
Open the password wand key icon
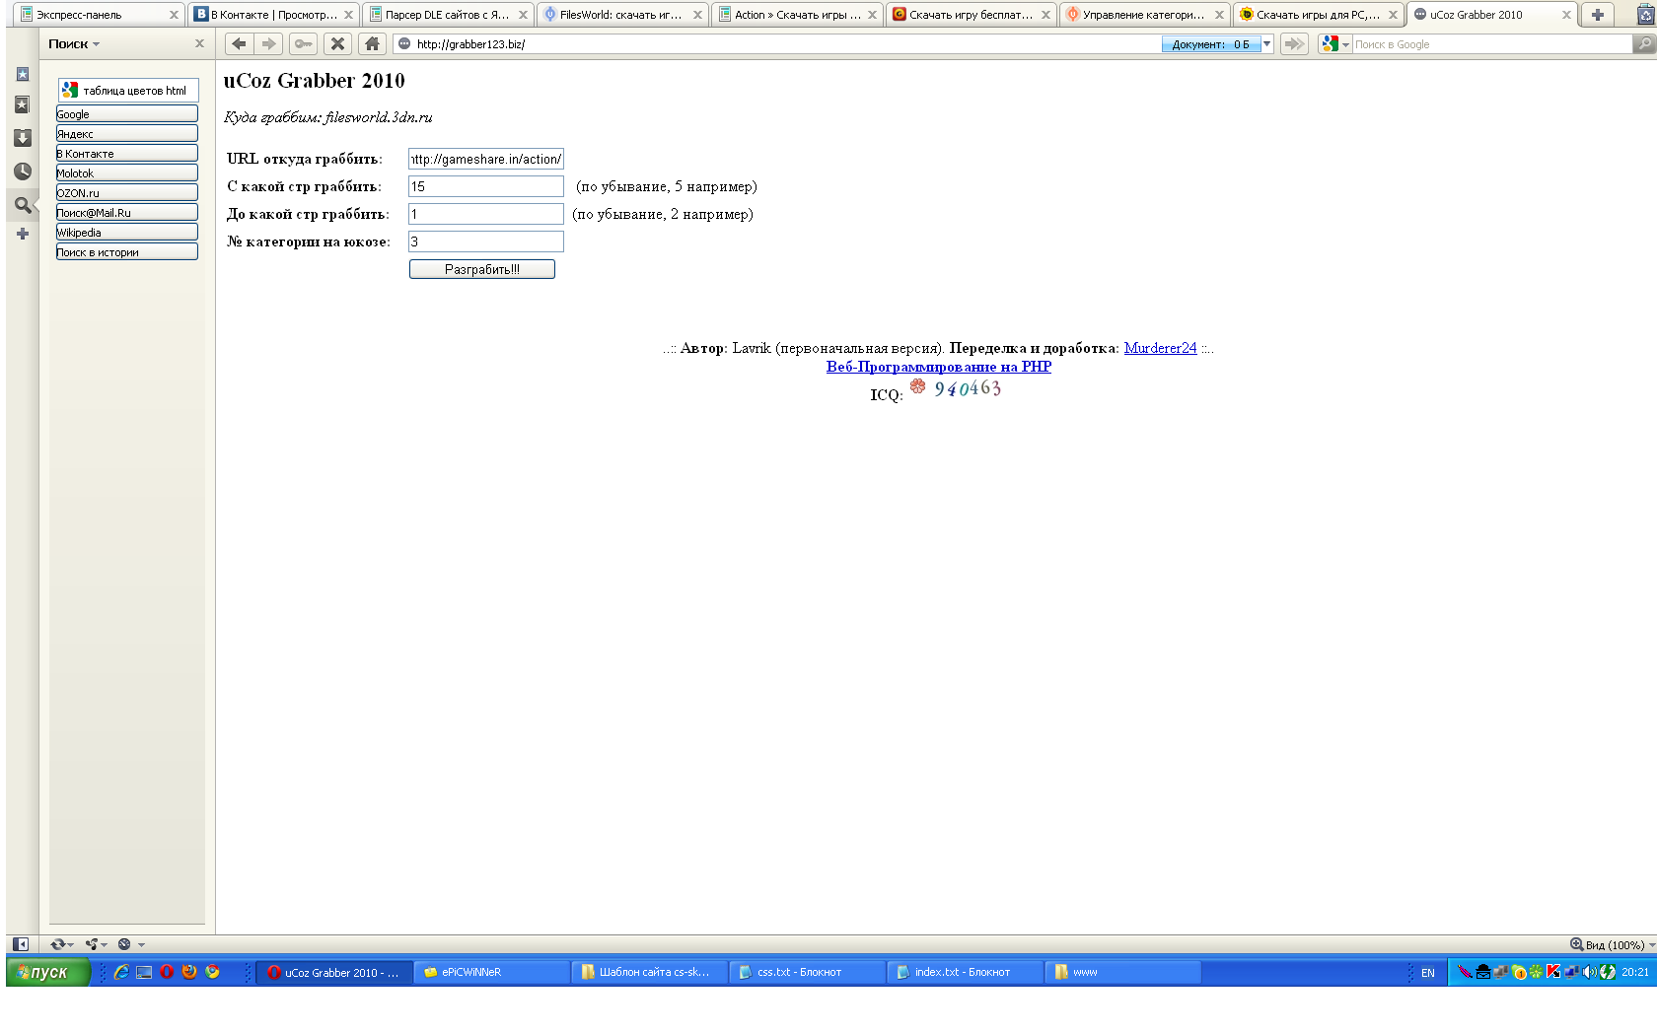point(303,44)
